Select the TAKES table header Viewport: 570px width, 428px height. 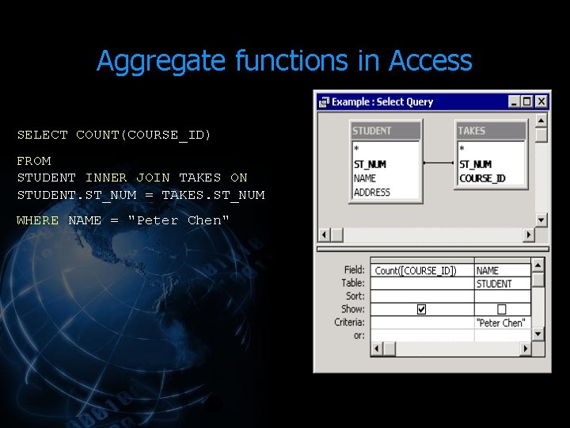pos(491,131)
